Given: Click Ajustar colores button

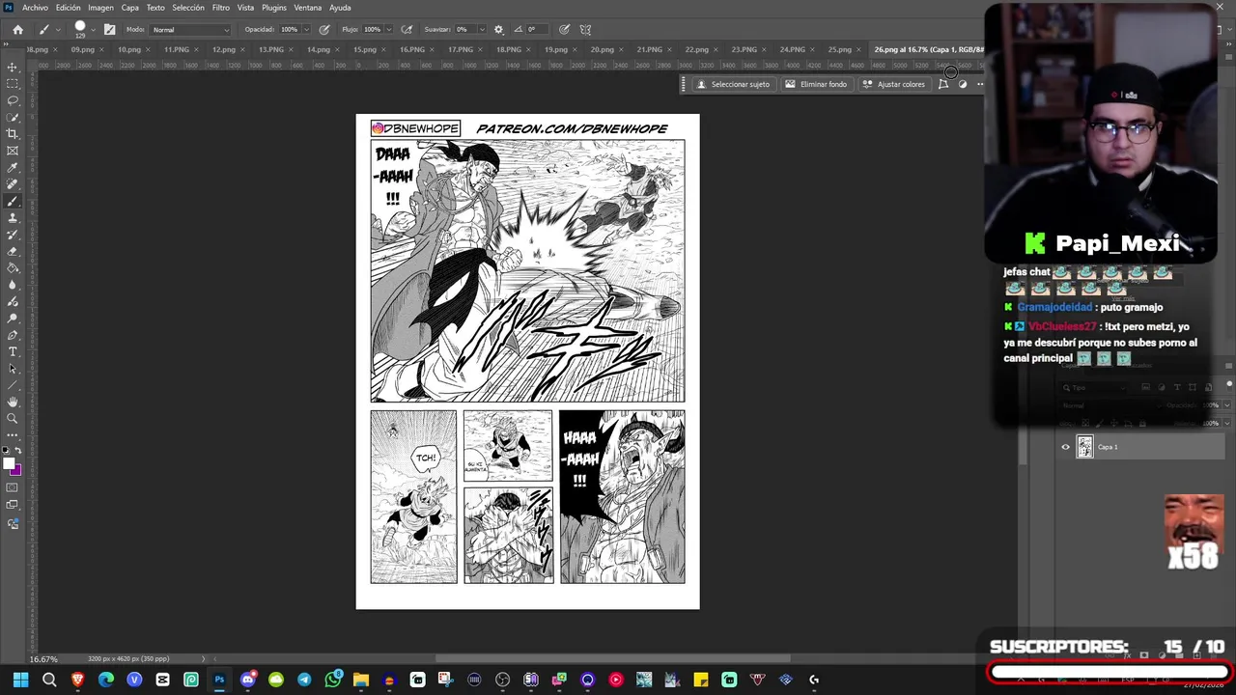Looking at the screenshot, I should pyautogui.click(x=893, y=84).
